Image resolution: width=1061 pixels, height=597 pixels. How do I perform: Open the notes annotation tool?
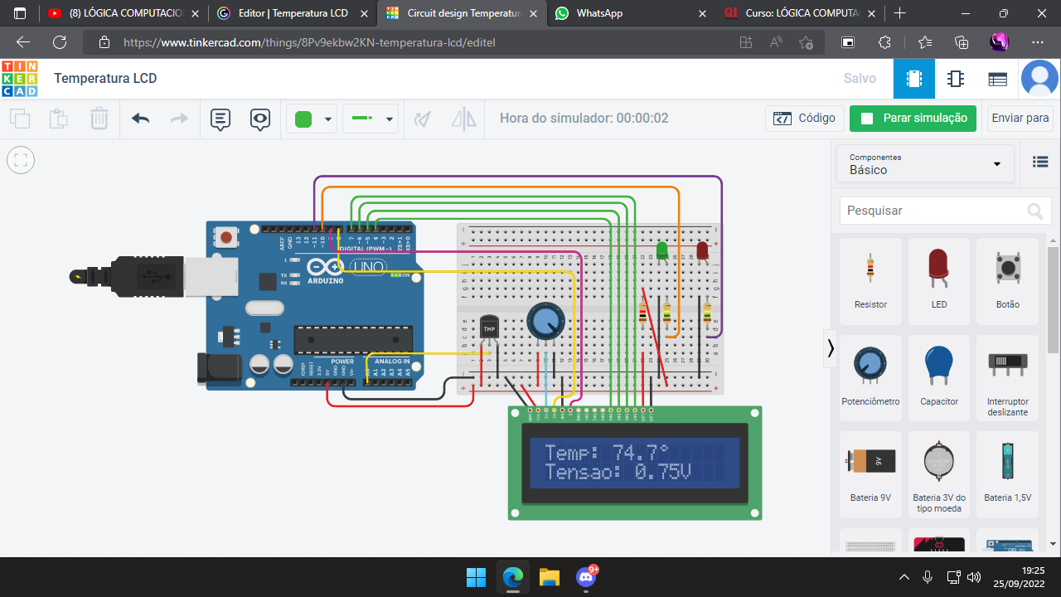(x=220, y=119)
